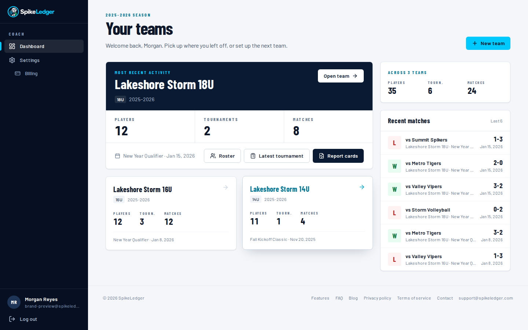Open the Roster button
The width and height of the screenshot is (528, 330).
222,156
